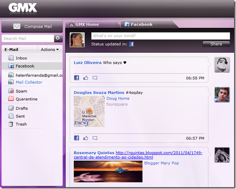Select the Quarantine folder label
This screenshot has width=236, height=189.
(x=27, y=99)
